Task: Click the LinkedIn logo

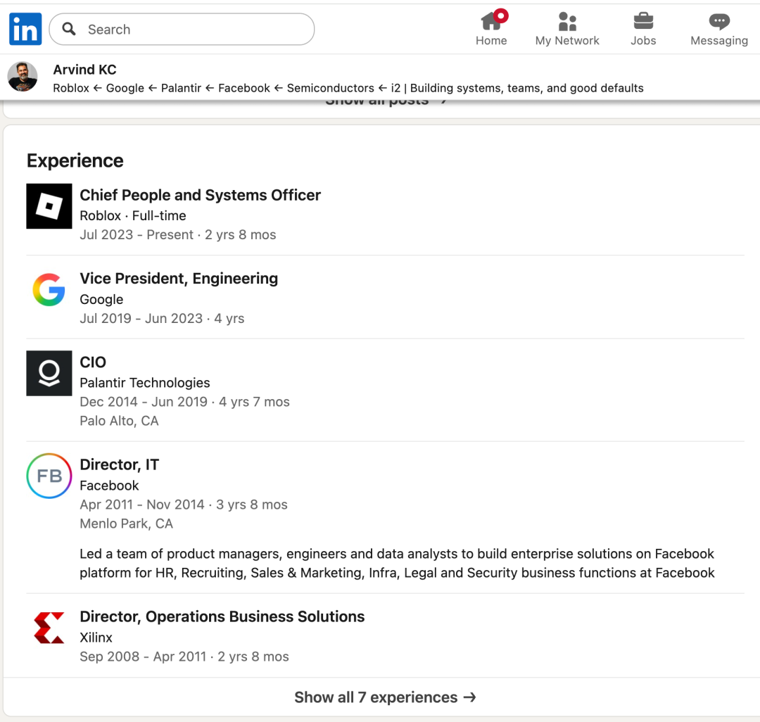Action: point(25,29)
